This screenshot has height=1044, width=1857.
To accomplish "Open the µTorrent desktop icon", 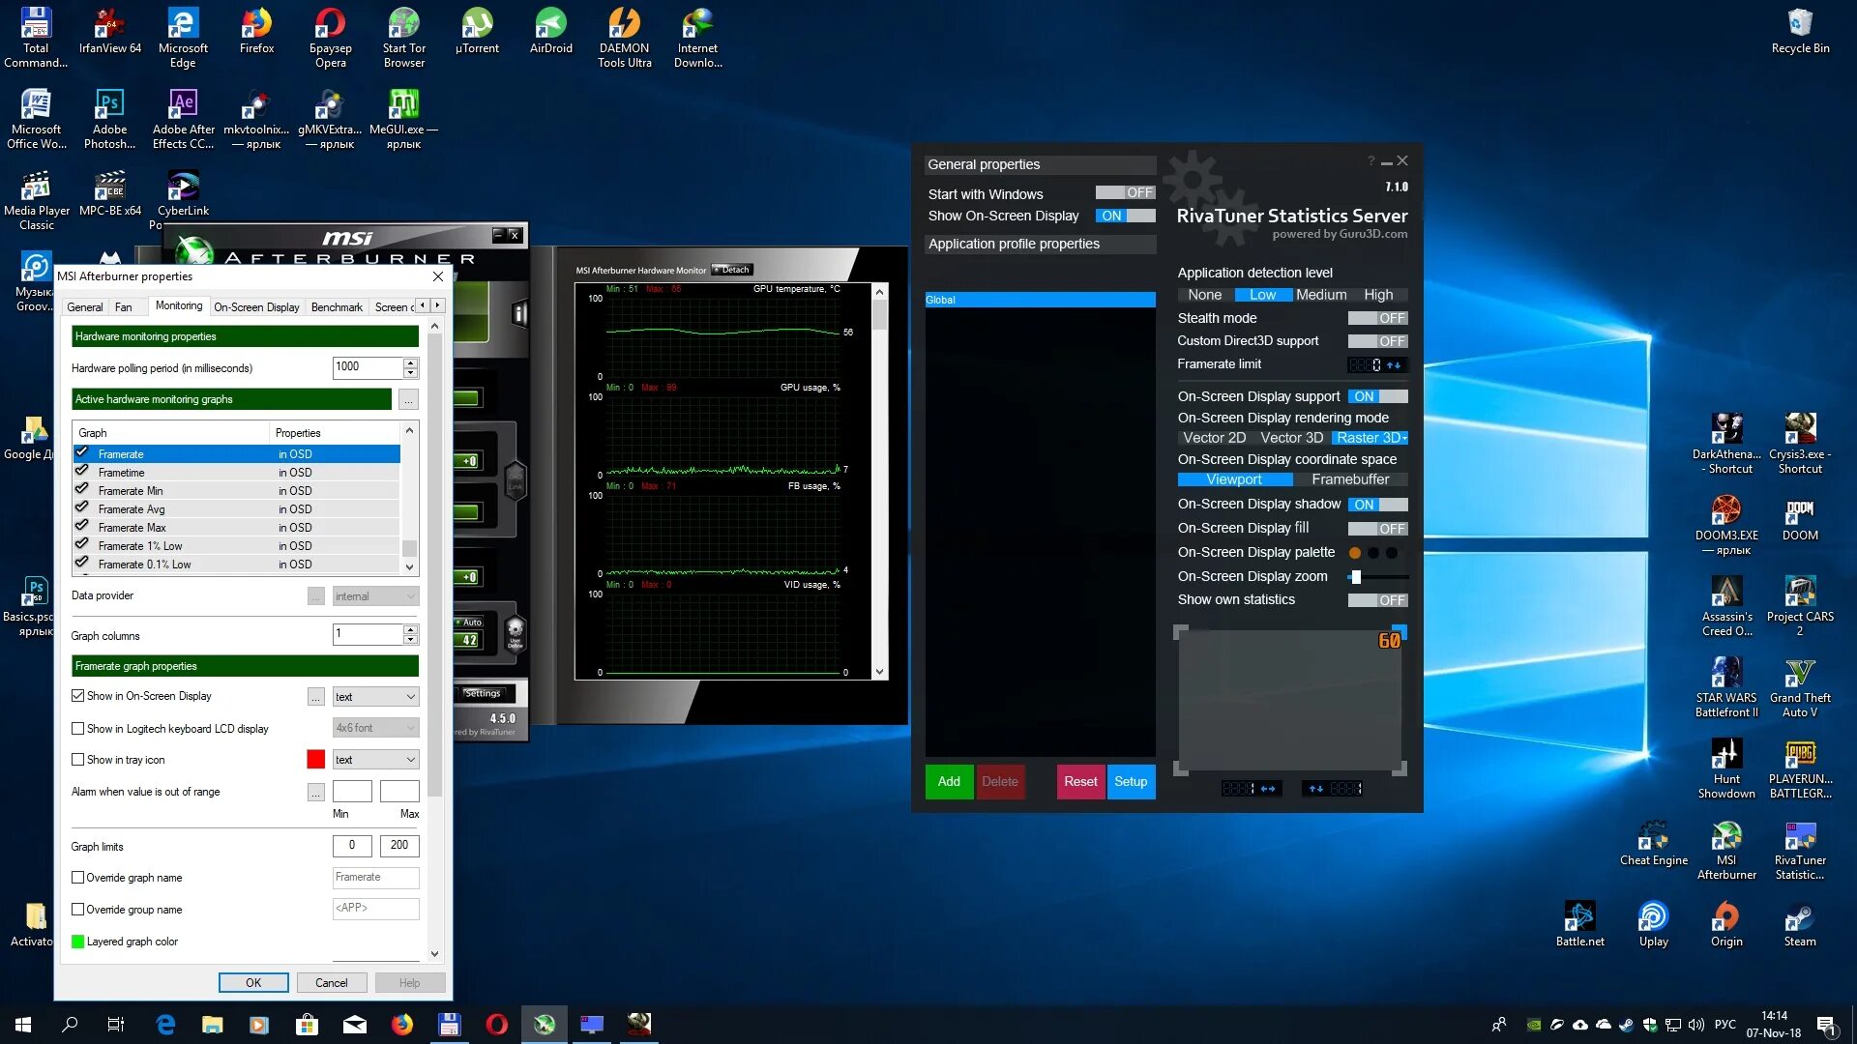I will (477, 31).
